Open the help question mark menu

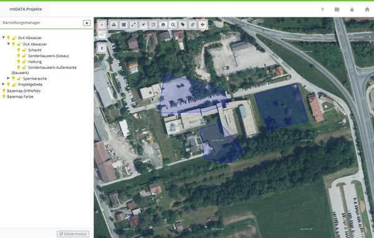tap(322, 9)
